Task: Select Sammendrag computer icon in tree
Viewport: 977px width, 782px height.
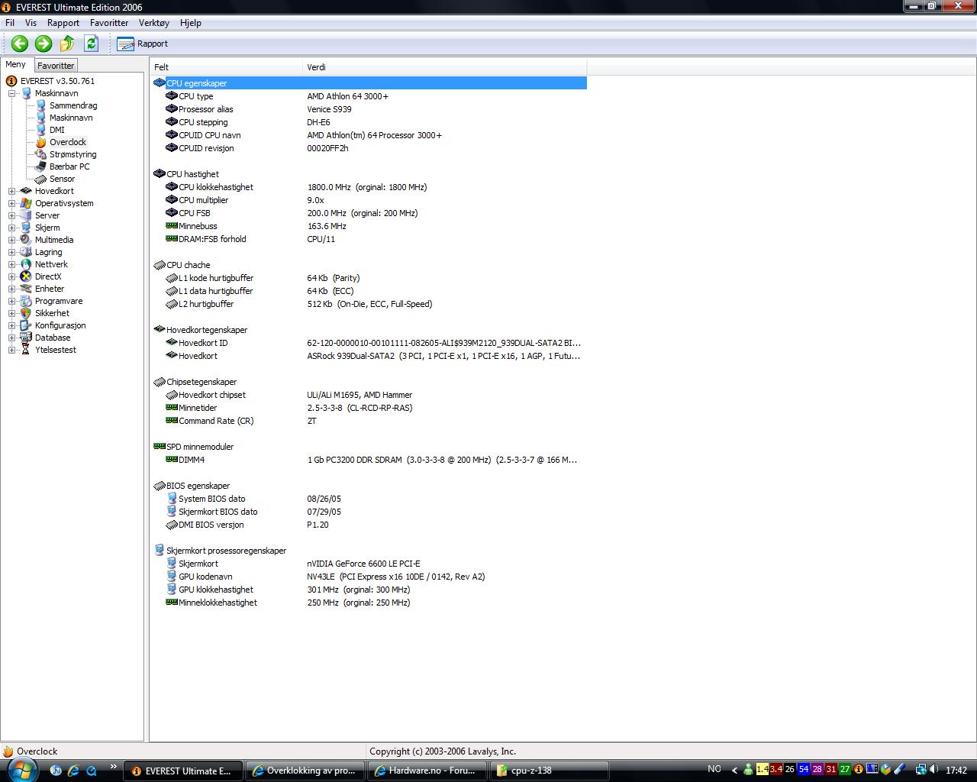Action: pyautogui.click(x=40, y=105)
